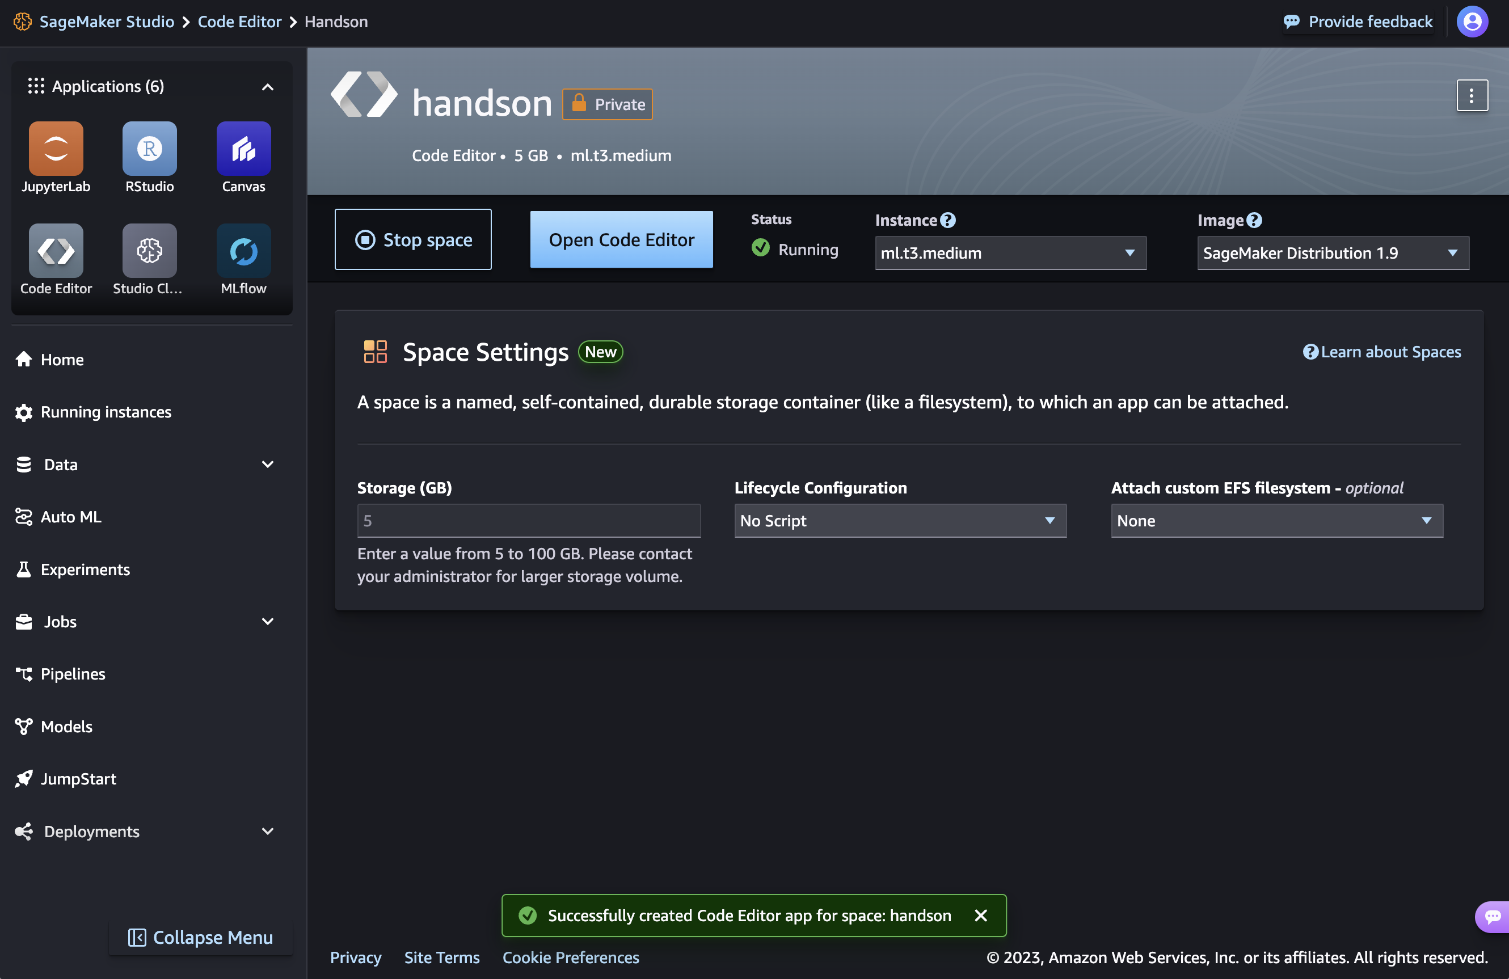The height and width of the screenshot is (979, 1509).
Task: Open the JupyterLab application icon
Action: (56, 149)
